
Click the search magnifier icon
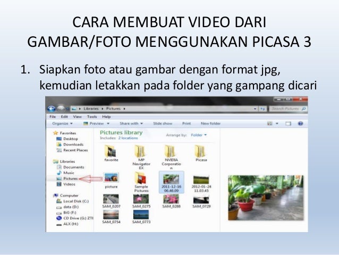click(x=304, y=109)
